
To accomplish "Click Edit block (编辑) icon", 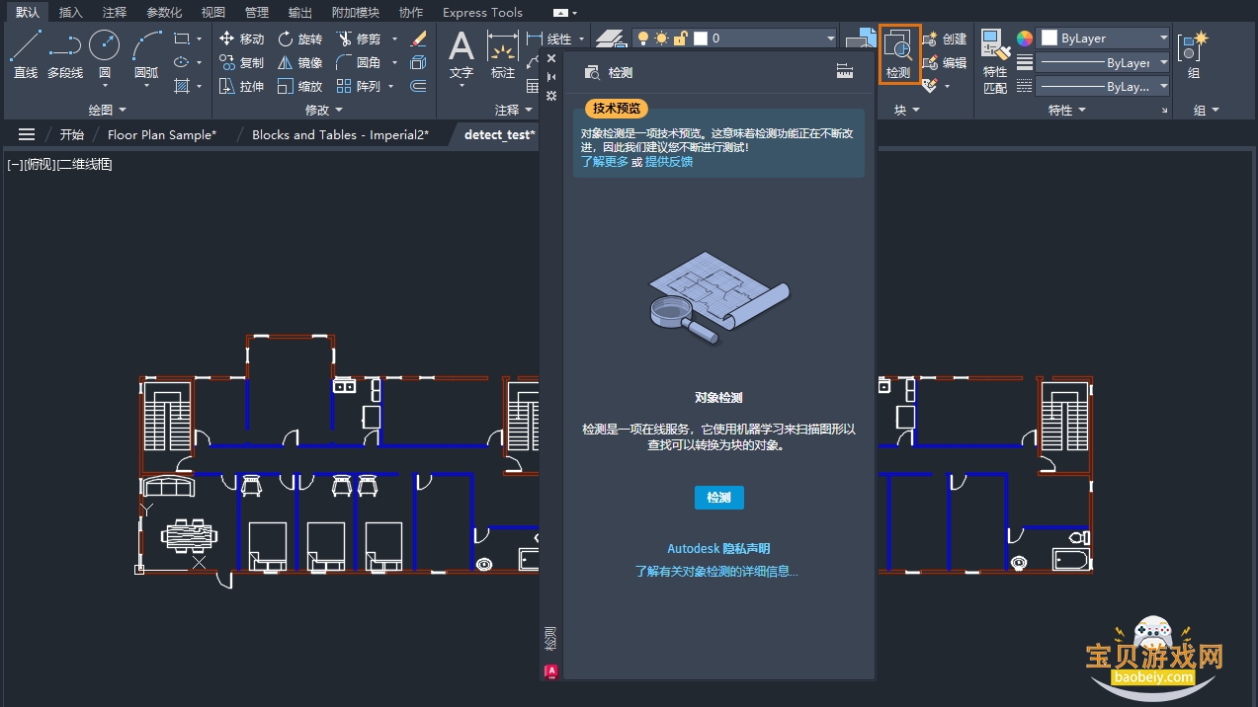I will pos(945,62).
